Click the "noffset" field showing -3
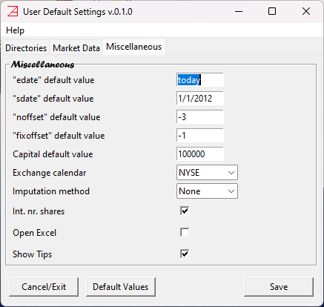This screenshot has height=307, width=324. [200, 117]
